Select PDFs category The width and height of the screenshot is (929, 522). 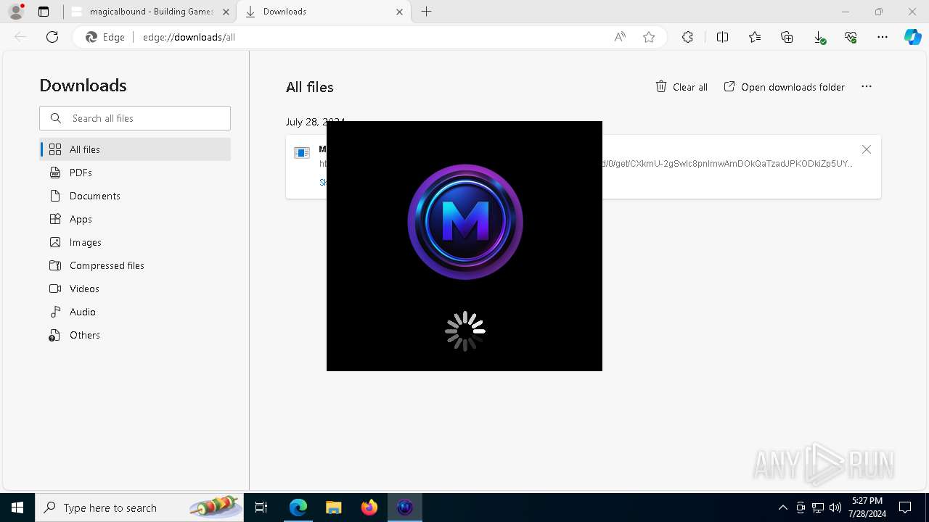136,173
